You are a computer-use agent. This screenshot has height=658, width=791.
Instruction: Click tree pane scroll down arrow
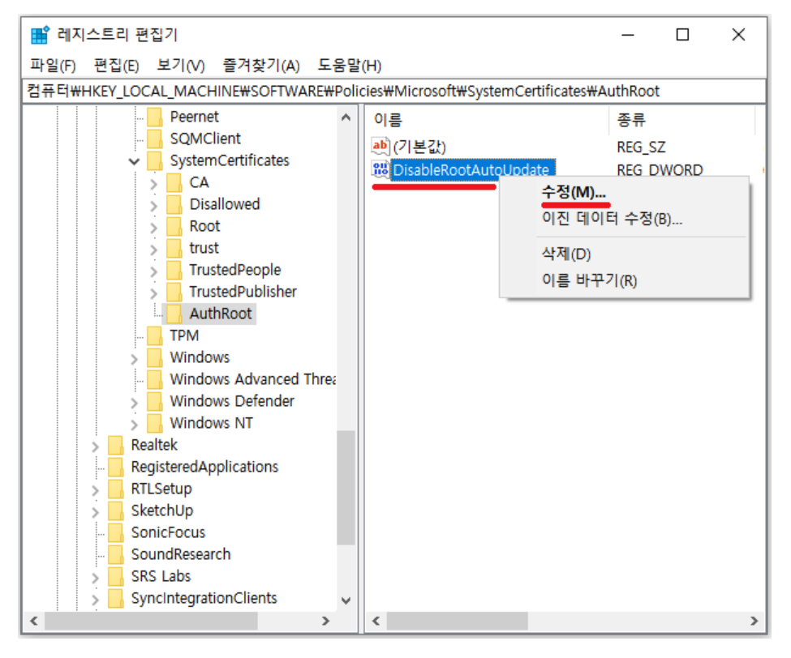(x=346, y=600)
